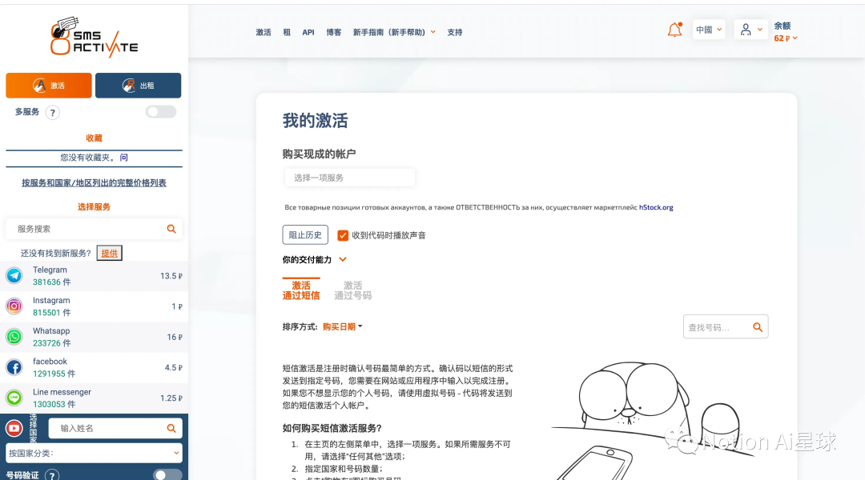This screenshot has height=480, width=865.
Task: Open the 多服务 help question mark
Action: [x=52, y=113]
